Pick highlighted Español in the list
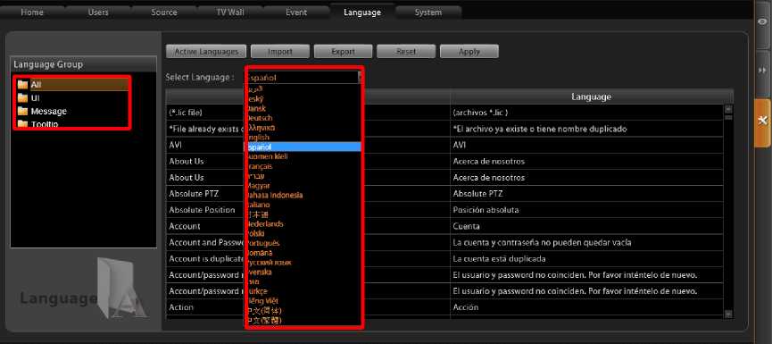 coord(303,147)
